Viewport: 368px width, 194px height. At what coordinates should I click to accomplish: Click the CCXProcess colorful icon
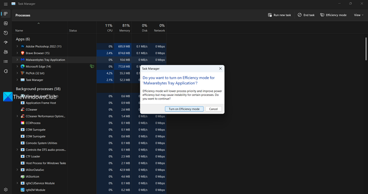(23, 123)
